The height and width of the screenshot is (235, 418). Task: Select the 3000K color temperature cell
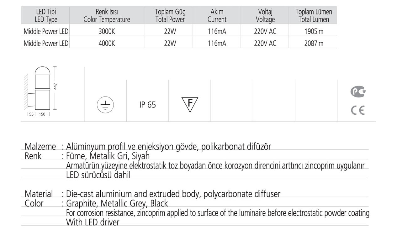[107, 31]
